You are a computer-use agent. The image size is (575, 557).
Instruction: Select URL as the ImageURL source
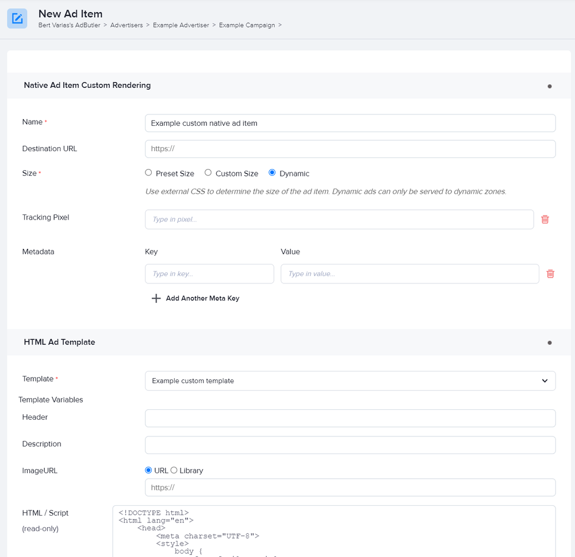click(x=148, y=470)
